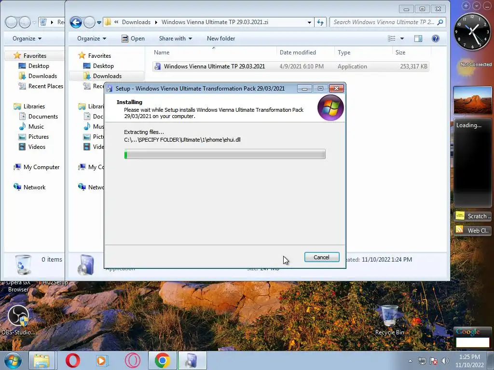Open the Web Cl.. feed gadget
The width and height of the screenshot is (494, 370).
[x=473, y=230]
